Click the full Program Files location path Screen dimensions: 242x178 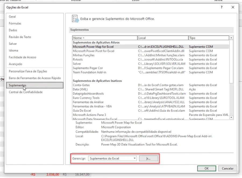click(157, 138)
